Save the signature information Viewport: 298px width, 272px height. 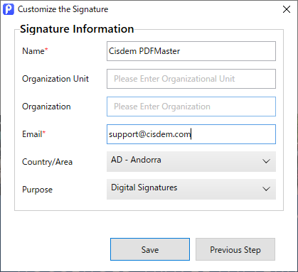[150, 249]
